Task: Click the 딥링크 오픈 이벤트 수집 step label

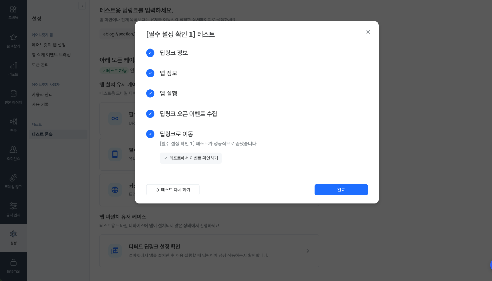Action: (188, 114)
